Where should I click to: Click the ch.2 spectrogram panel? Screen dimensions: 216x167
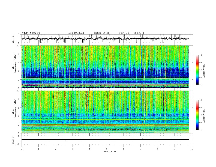tap(105, 112)
